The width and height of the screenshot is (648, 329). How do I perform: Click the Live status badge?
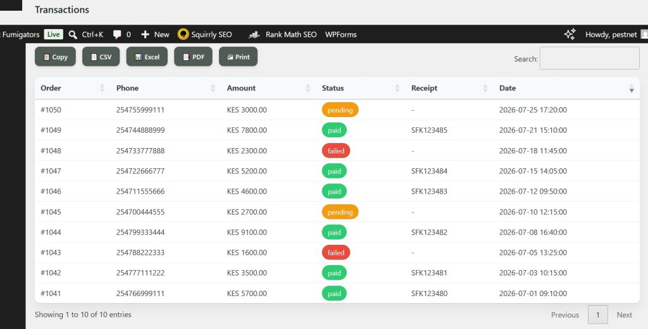(53, 34)
